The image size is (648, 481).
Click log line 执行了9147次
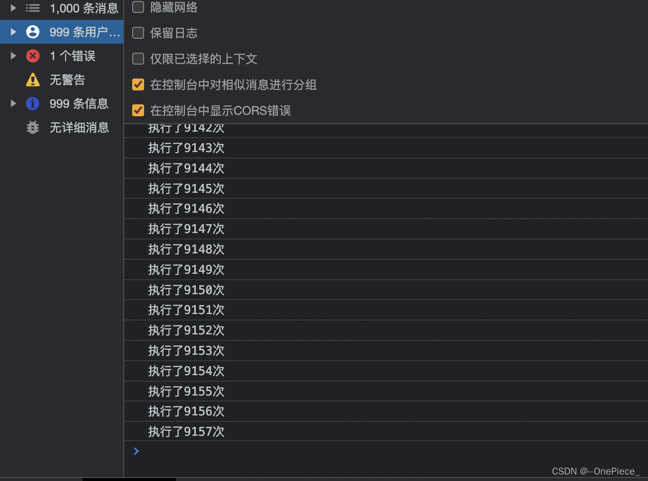(x=386, y=229)
